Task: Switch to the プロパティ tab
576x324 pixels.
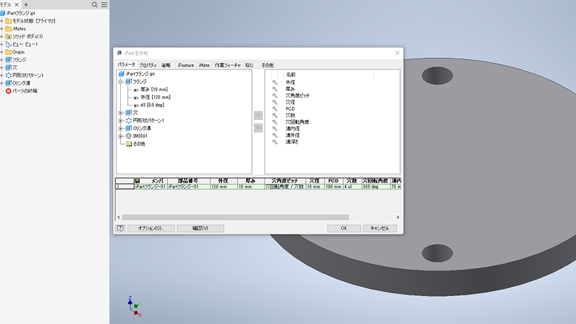Action: click(148, 65)
